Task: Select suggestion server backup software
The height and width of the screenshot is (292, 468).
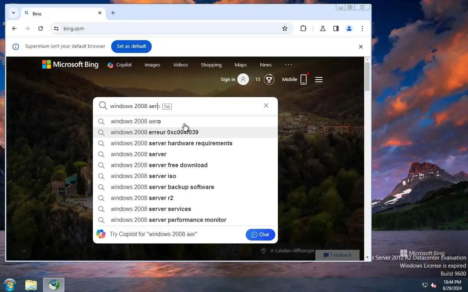Action: (185, 187)
